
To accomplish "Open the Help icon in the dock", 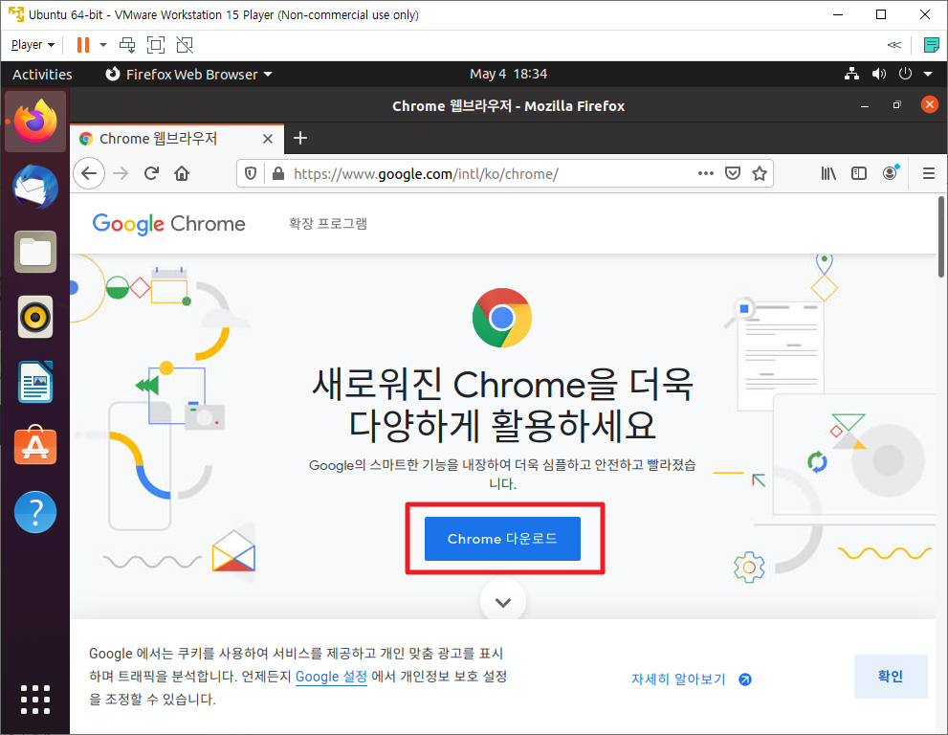I will [35, 512].
